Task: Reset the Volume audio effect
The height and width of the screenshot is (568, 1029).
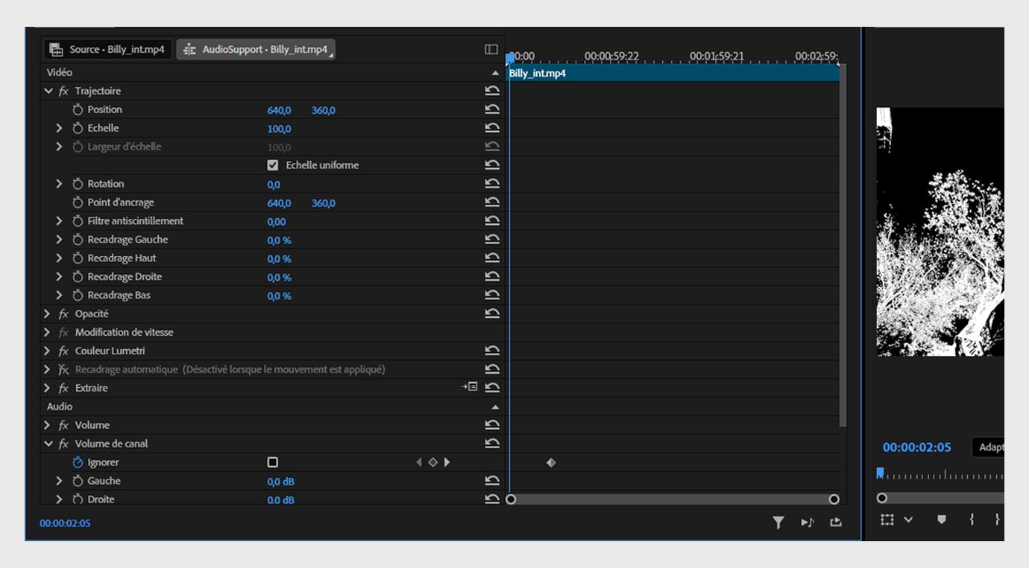Action: pos(492,425)
